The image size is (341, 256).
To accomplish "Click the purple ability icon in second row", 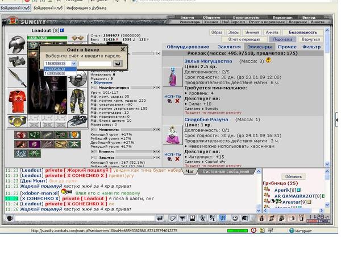I will [x=34, y=144].
